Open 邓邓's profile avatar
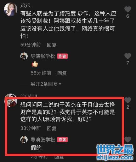Viewport: 136px width, 162px height. coord(11,9)
